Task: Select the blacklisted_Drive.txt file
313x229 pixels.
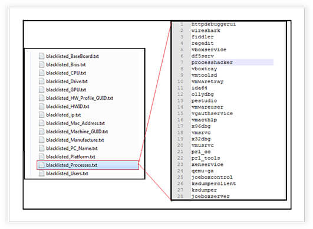Action: tap(67, 81)
